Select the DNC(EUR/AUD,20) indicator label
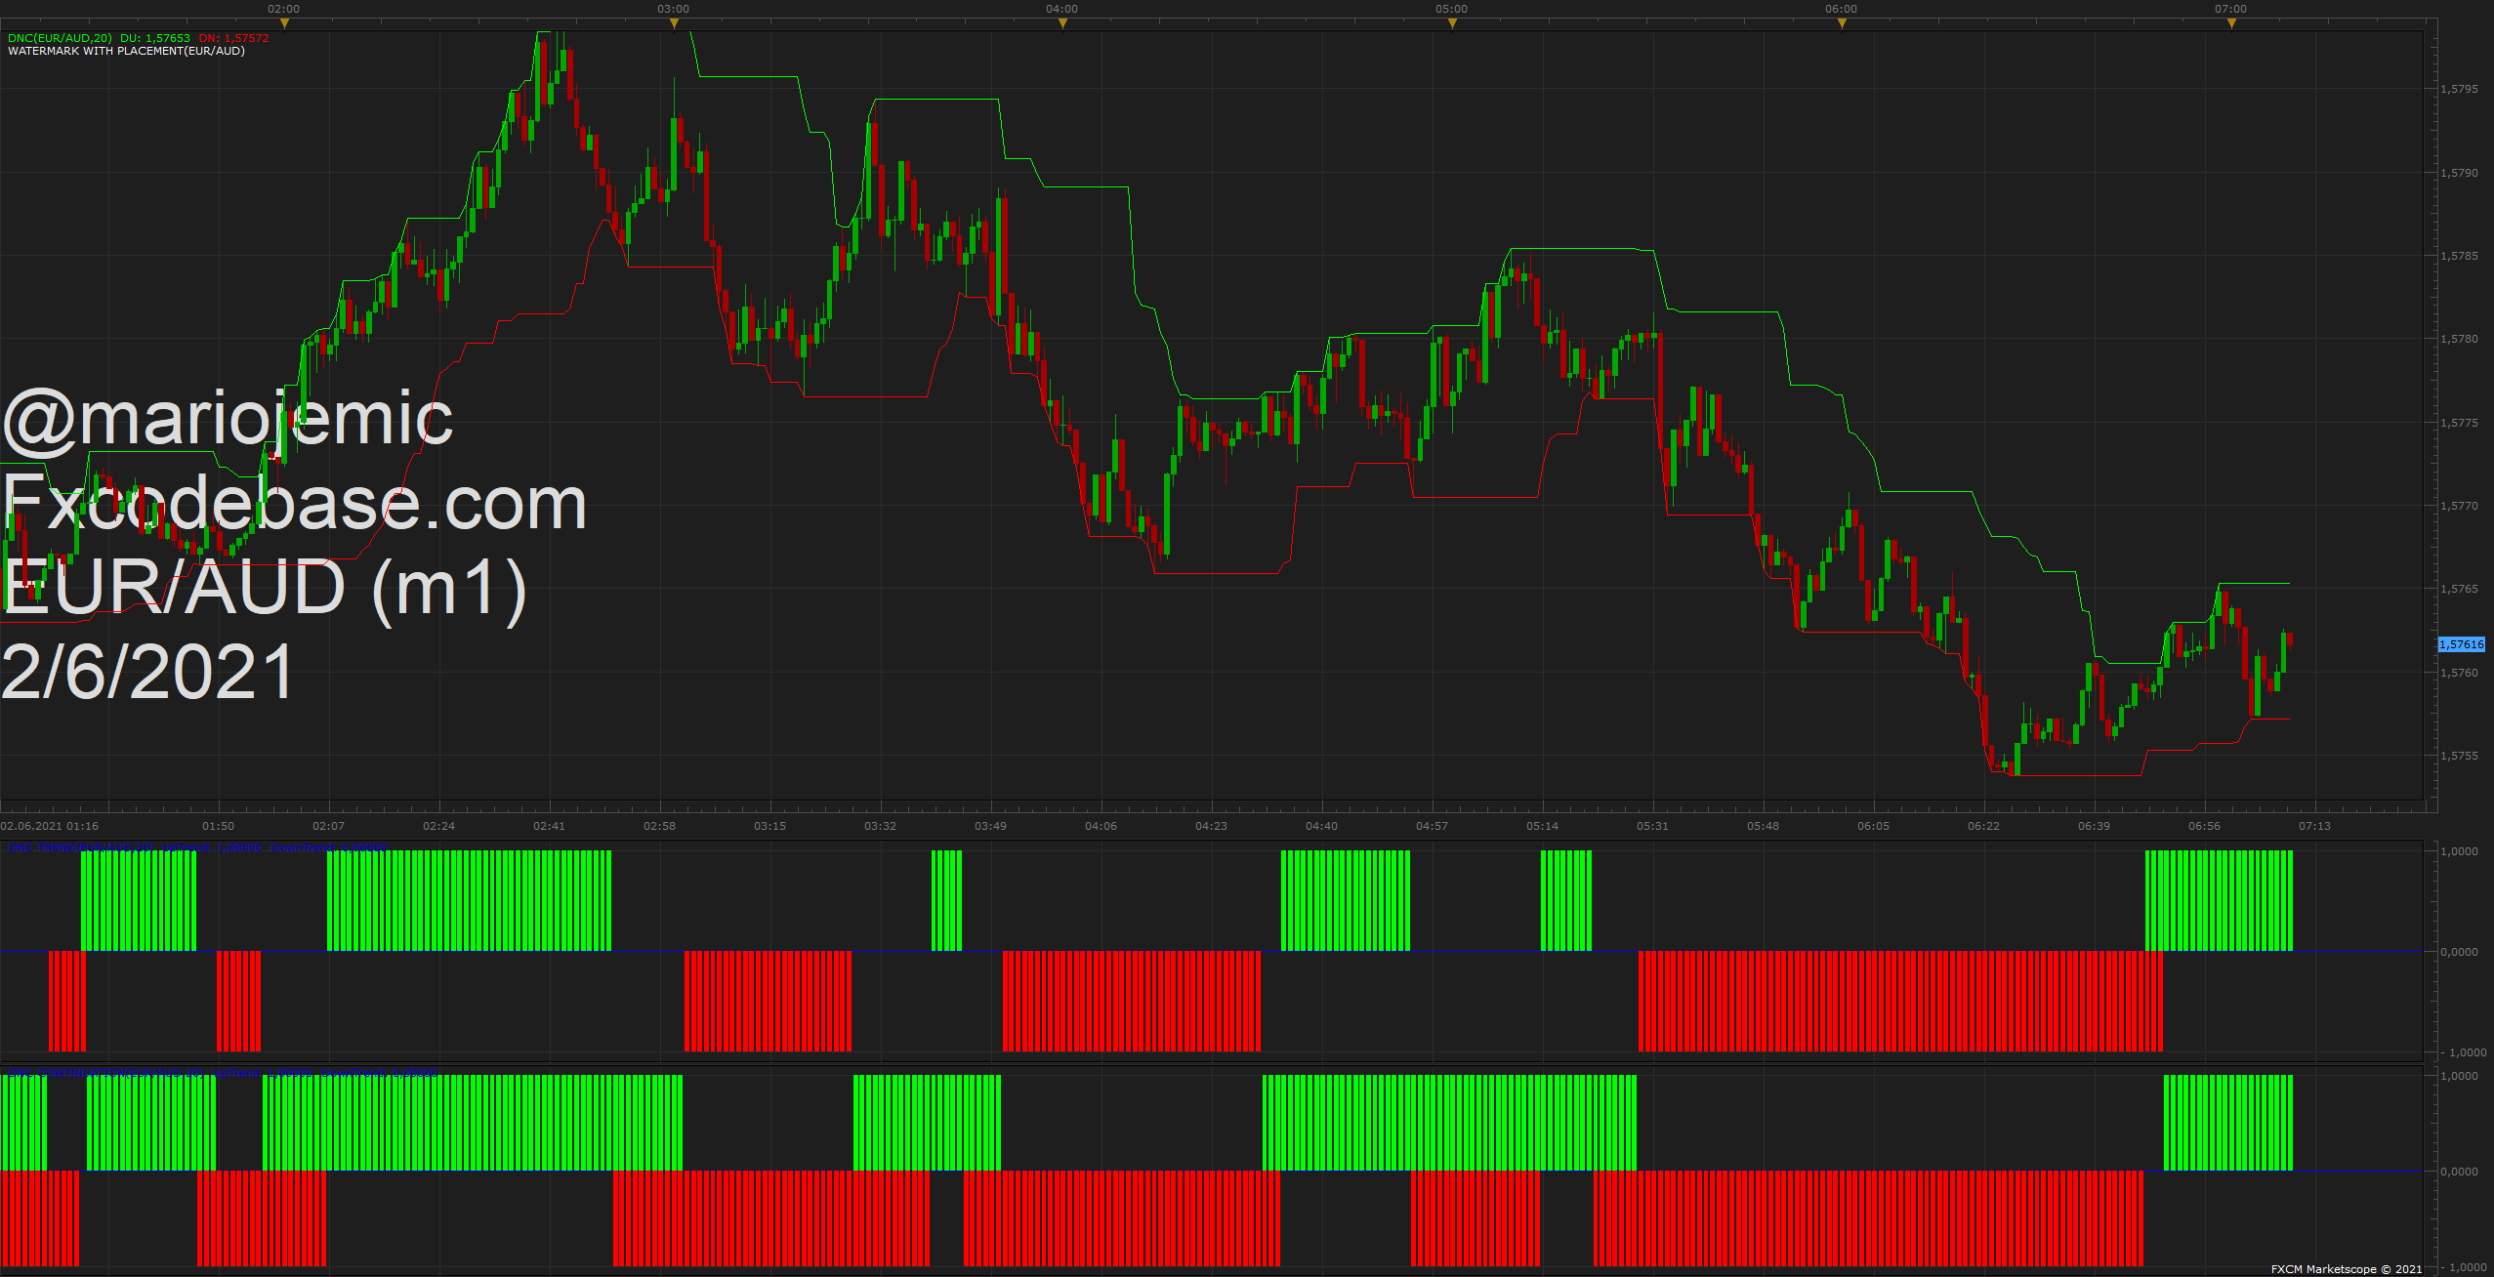2494x1277 pixels. pos(60,38)
